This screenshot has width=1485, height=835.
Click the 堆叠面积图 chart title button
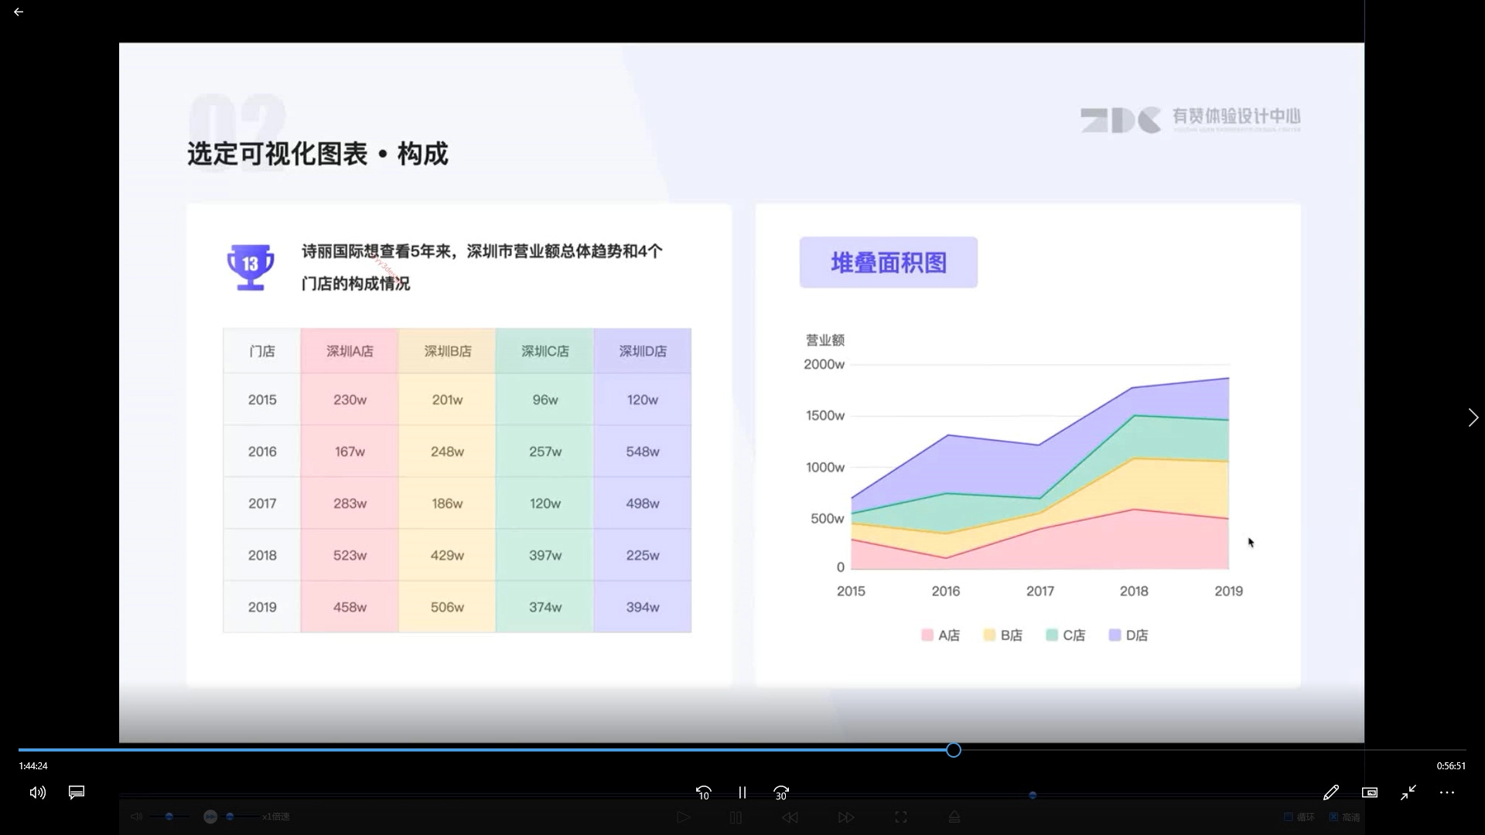coord(888,263)
